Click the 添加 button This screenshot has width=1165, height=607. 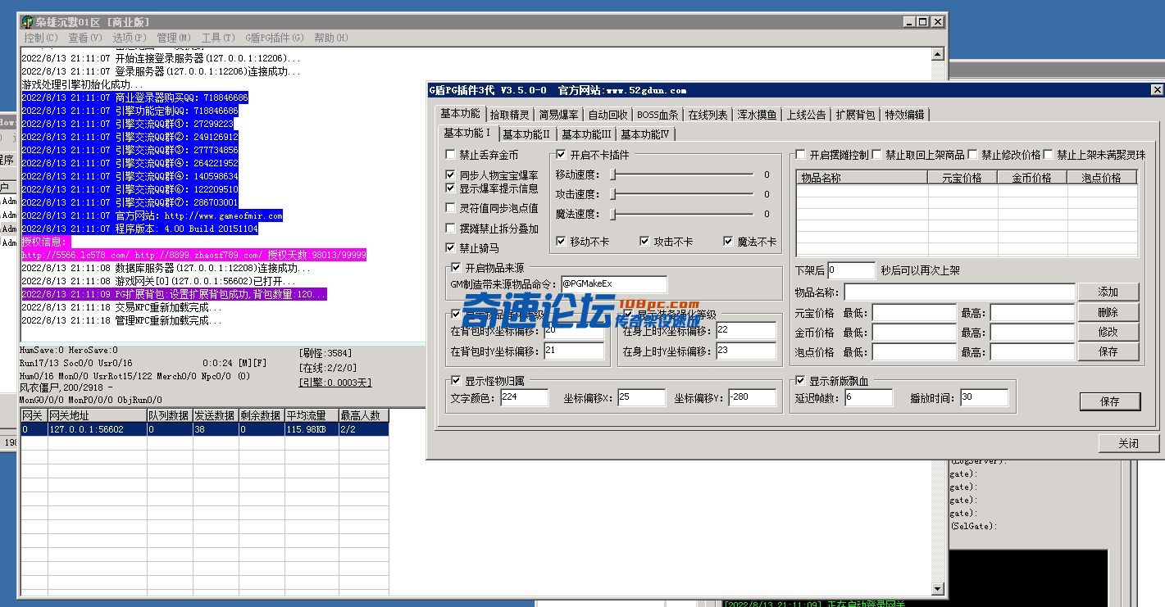point(1108,292)
